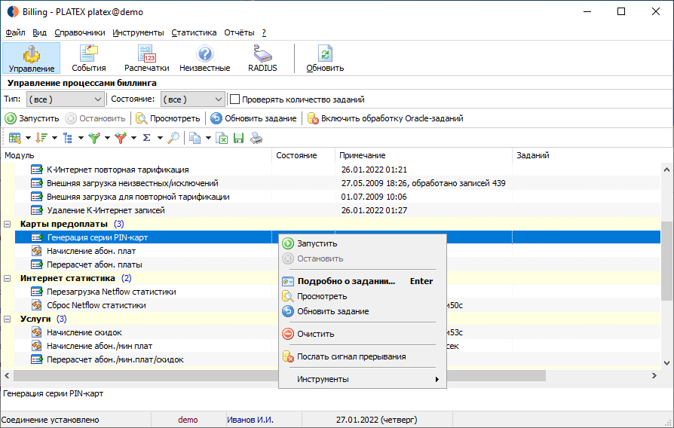Screen dimensions: 674x428
Task: Enable Проверять количество заданий checkbox
Action: 234,99
